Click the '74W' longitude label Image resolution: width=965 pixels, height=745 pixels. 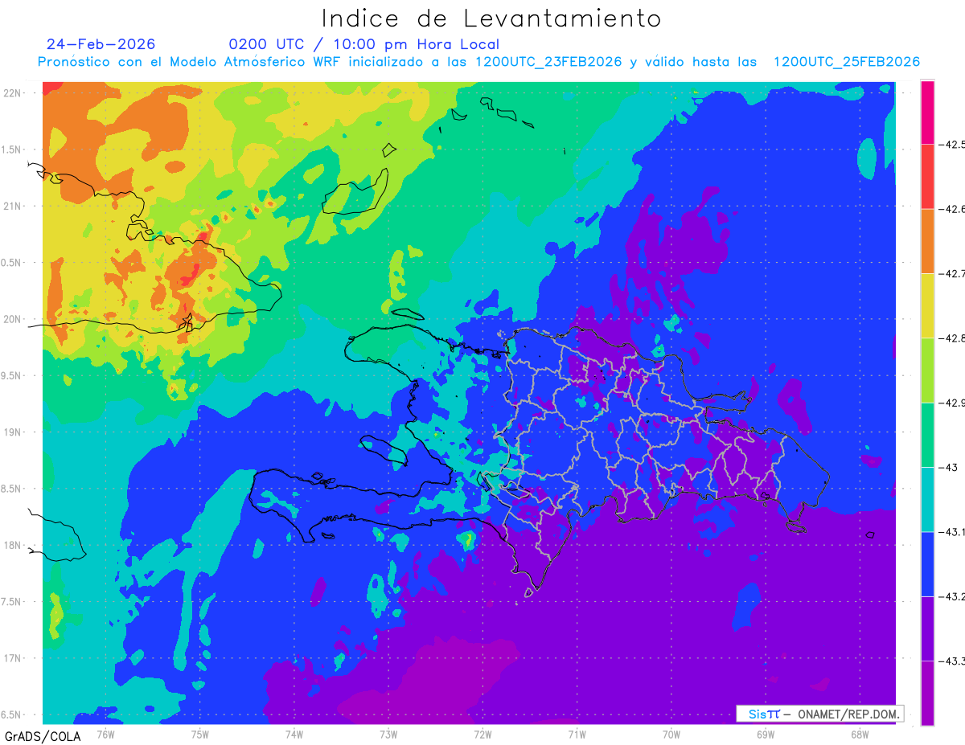[294, 734]
